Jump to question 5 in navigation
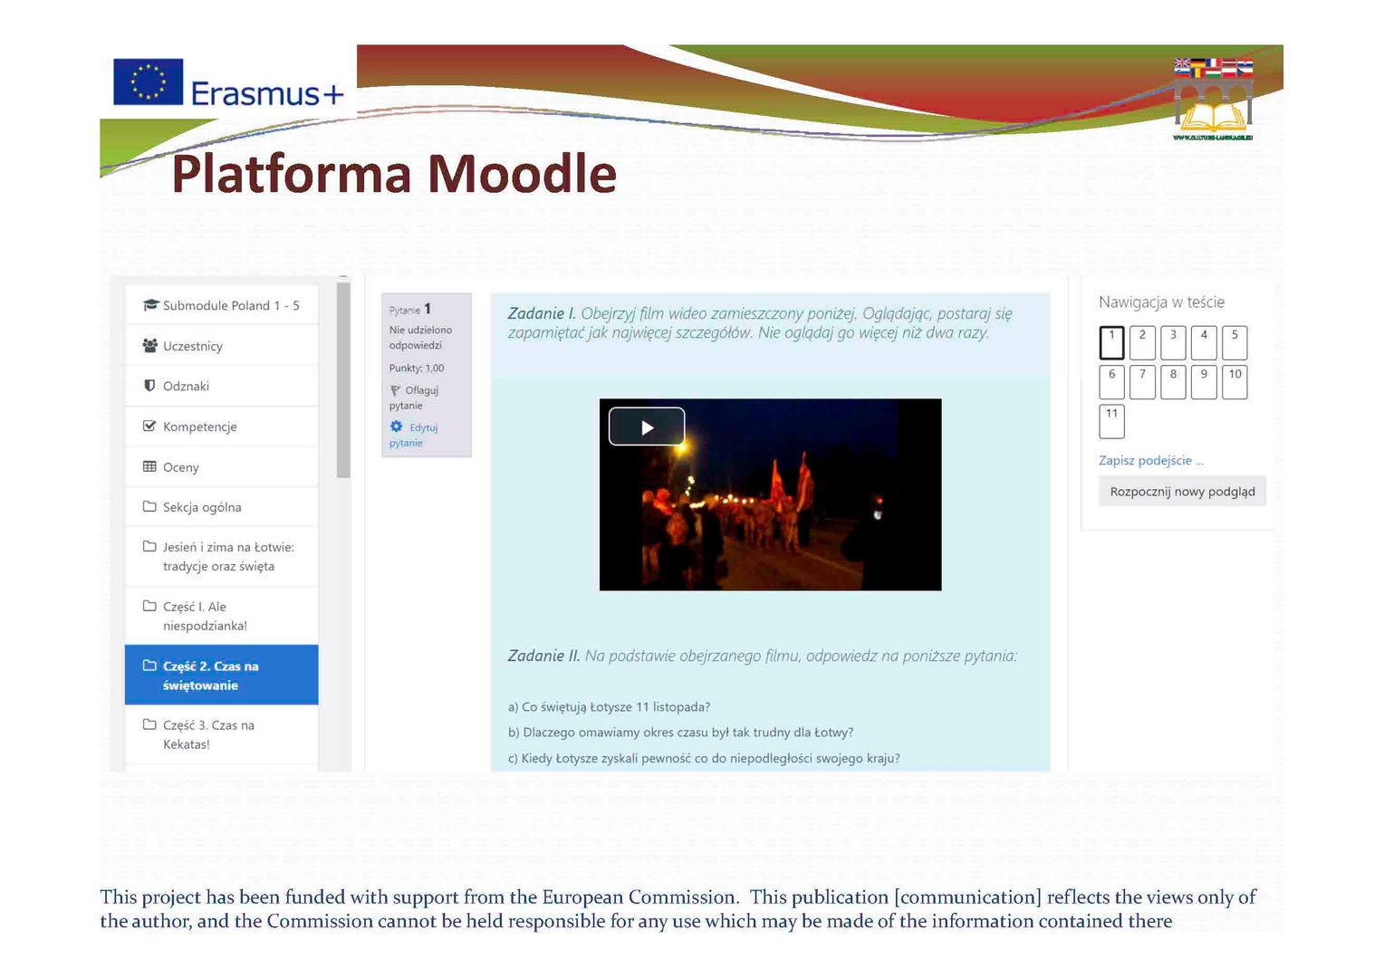Screen dimensions: 1384x978 [1235, 342]
